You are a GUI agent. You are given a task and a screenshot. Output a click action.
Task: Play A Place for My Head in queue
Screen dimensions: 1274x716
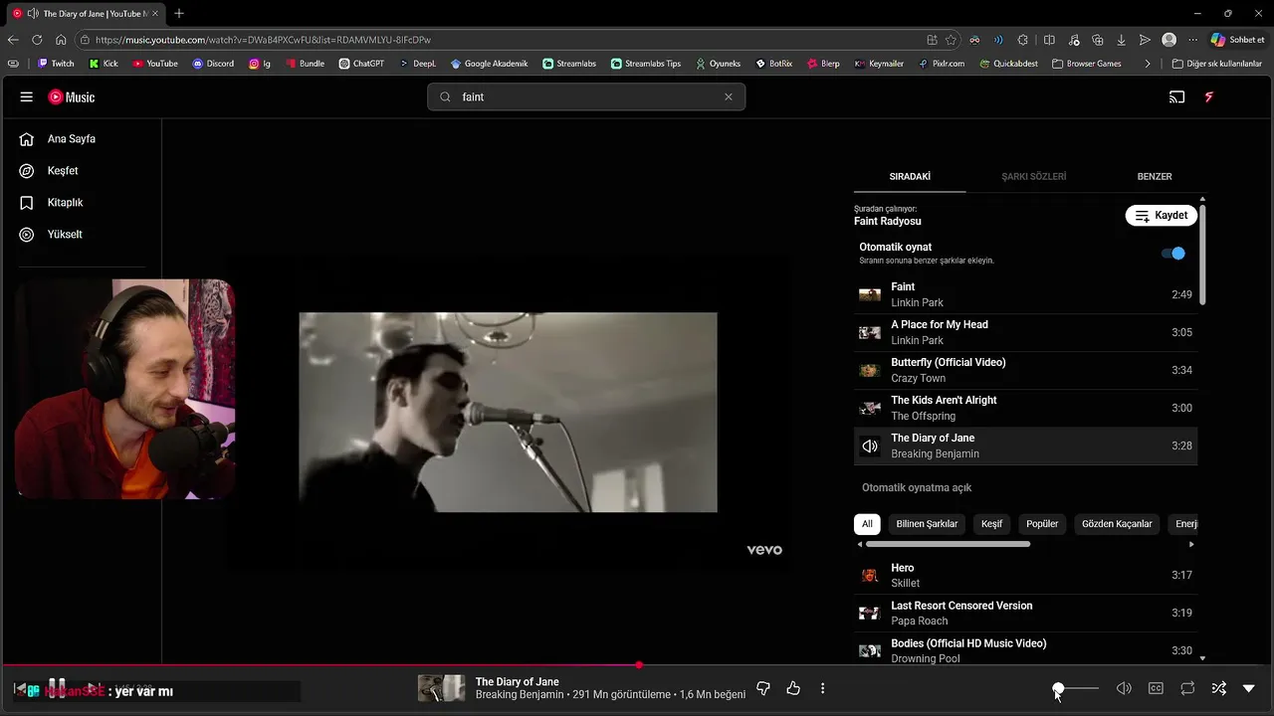[x=1025, y=332]
